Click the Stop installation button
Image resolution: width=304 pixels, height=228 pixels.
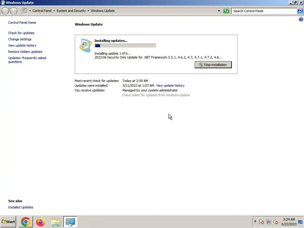click(213, 65)
